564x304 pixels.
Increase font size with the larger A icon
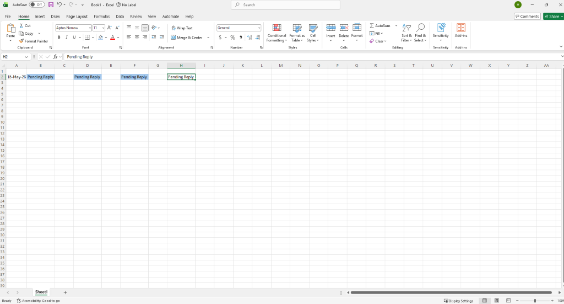click(110, 28)
